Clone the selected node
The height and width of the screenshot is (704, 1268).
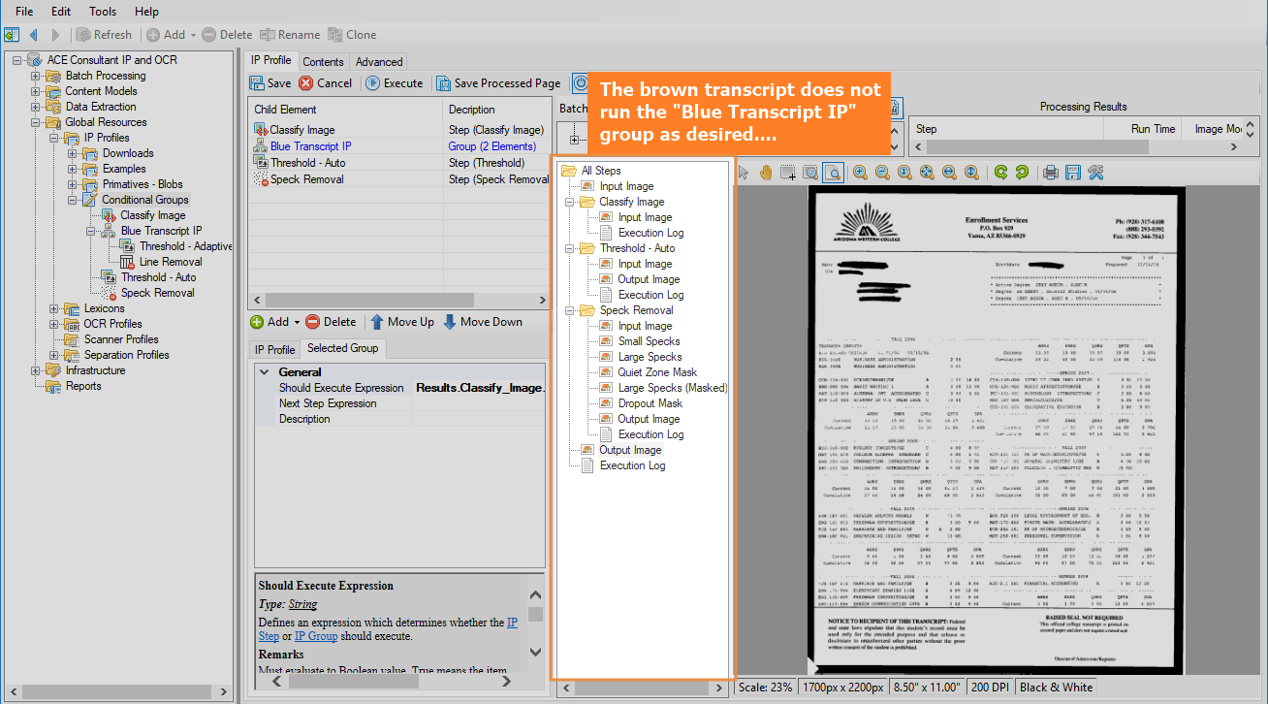pos(353,35)
